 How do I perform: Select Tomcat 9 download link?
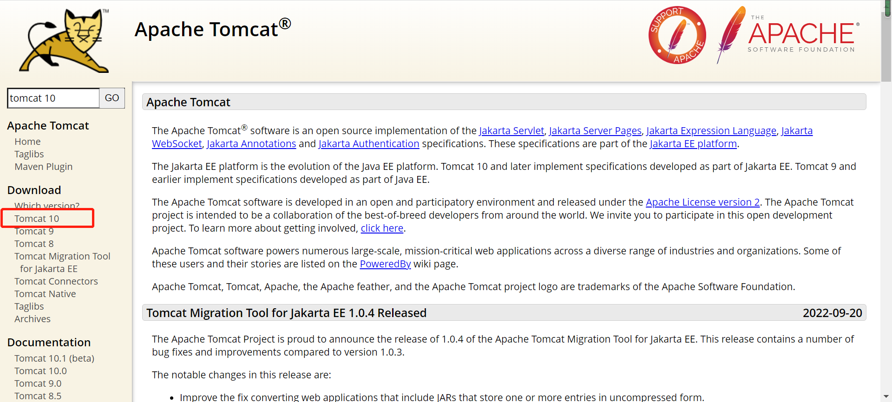34,231
